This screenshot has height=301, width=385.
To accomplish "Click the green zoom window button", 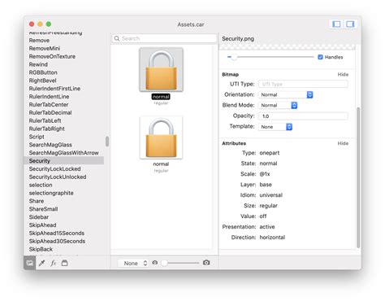I will click(x=49, y=24).
